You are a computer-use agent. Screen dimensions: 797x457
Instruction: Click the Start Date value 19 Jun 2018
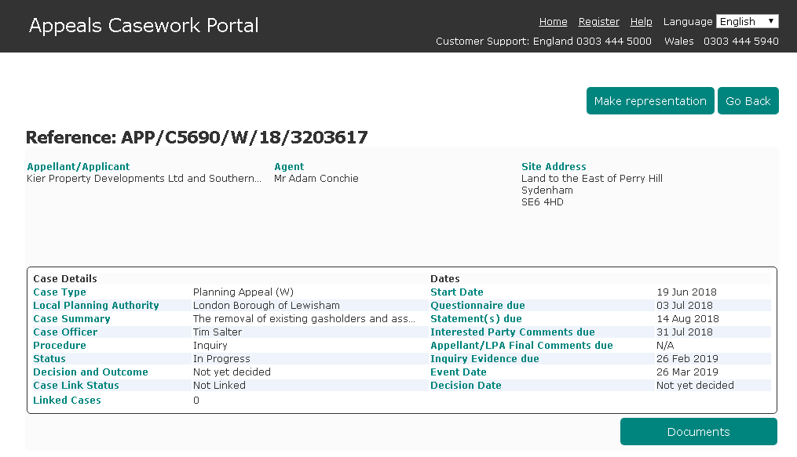click(686, 292)
